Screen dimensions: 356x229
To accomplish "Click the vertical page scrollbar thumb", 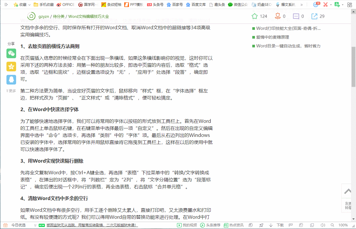I will pos(353,66).
